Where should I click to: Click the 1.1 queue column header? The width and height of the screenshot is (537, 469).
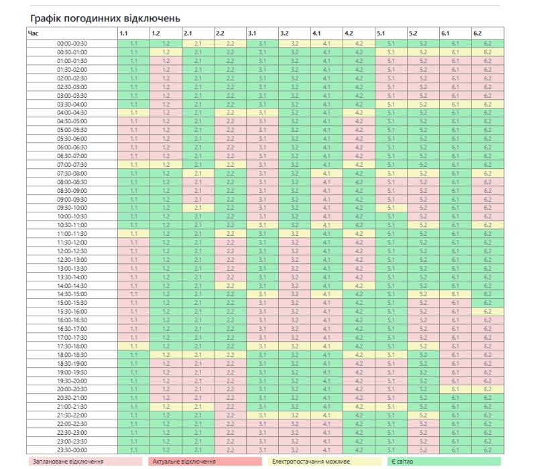coord(133,33)
